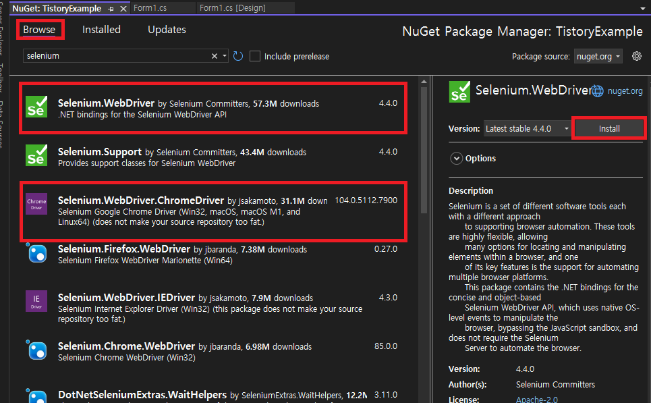Click the Selenium logo in details pane

tap(459, 92)
